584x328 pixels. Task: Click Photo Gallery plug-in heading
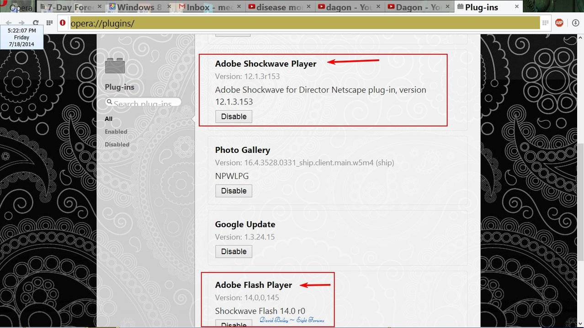(243, 150)
